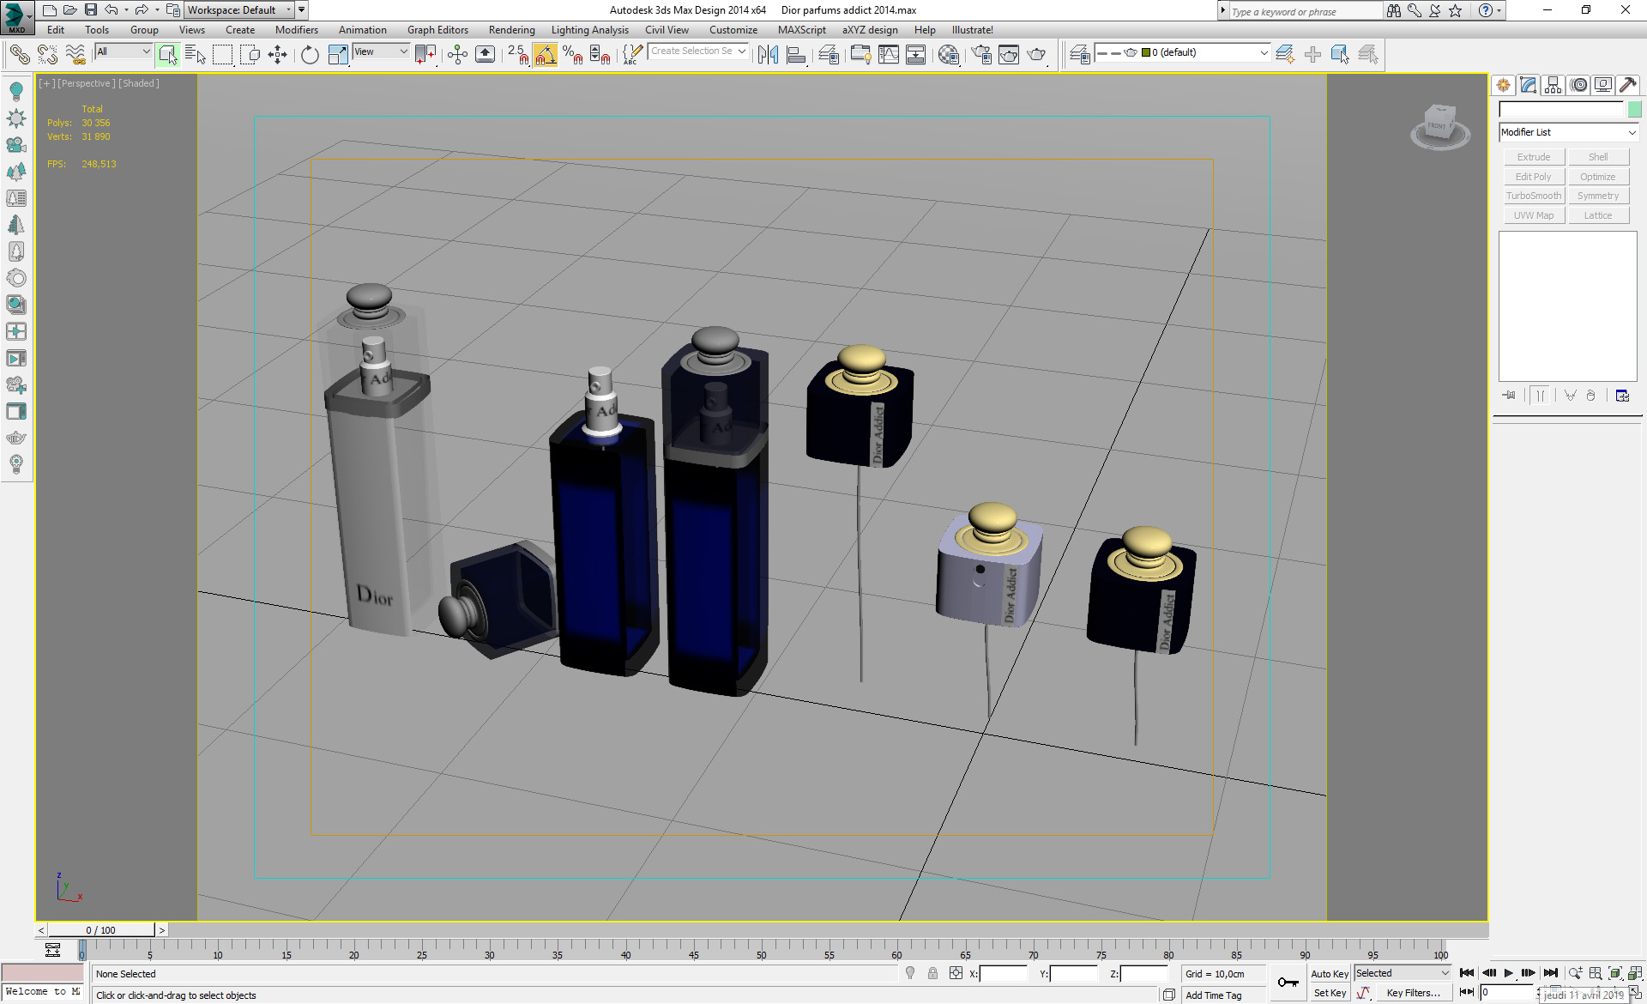Image resolution: width=1647 pixels, height=1004 pixels.
Task: Choose Rectangular Selection Region tool
Action: point(223,55)
